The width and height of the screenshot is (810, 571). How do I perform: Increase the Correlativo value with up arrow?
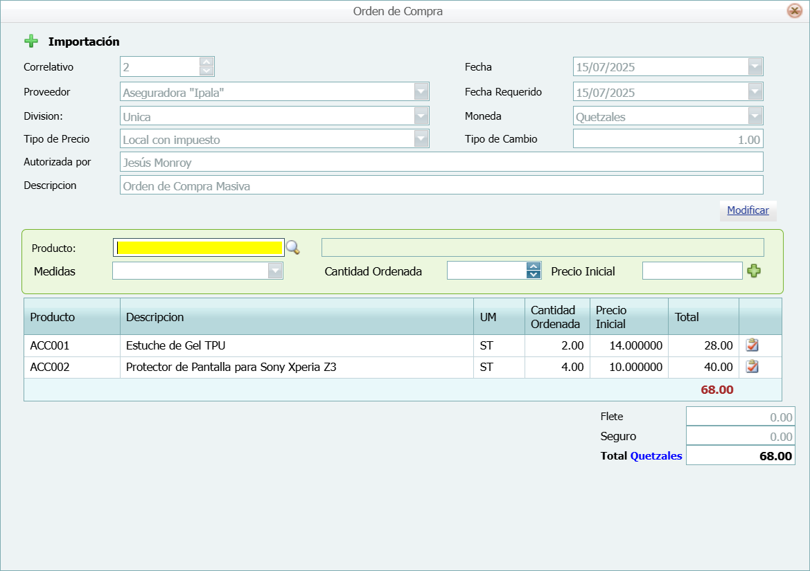tap(206, 62)
